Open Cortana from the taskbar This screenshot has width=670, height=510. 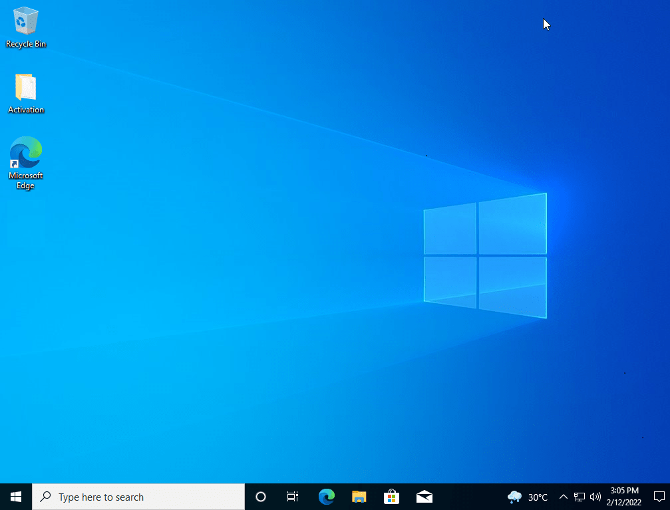coord(261,497)
